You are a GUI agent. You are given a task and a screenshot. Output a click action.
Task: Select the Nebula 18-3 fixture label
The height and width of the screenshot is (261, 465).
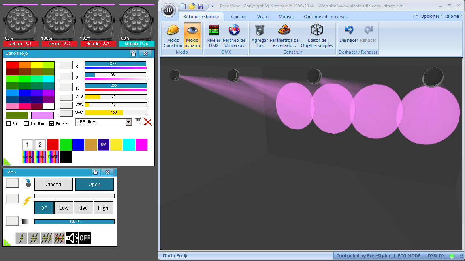[98, 44]
